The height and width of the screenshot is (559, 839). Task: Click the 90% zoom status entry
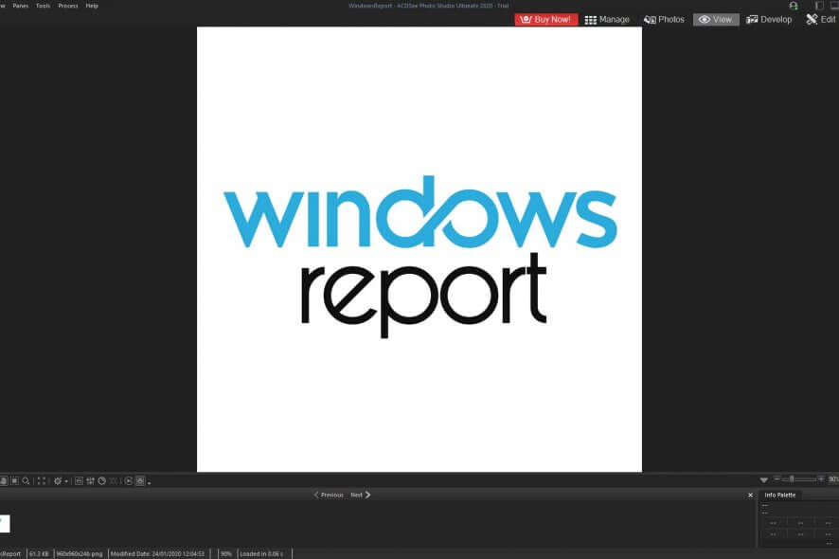(226, 553)
